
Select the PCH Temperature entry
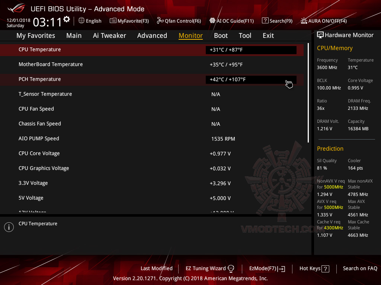[149, 79]
